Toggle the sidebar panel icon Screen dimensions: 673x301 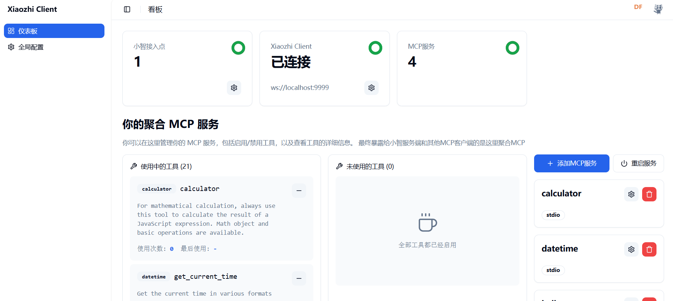pyautogui.click(x=127, y=9)
